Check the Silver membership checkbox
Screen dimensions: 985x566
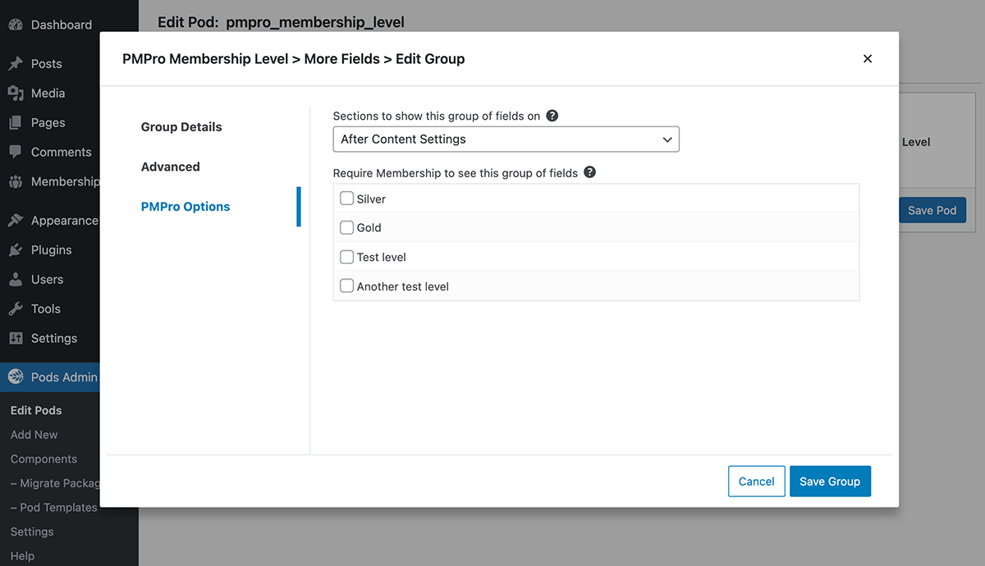click(x=346, y=199)
